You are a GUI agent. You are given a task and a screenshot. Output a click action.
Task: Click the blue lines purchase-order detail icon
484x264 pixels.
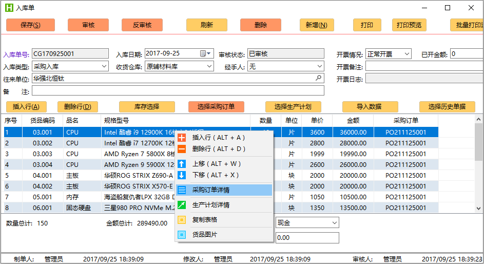click(182, 190)
